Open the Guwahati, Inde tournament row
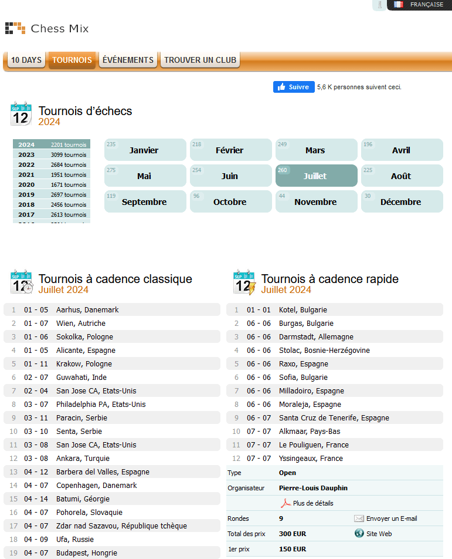 pos(112,377)
